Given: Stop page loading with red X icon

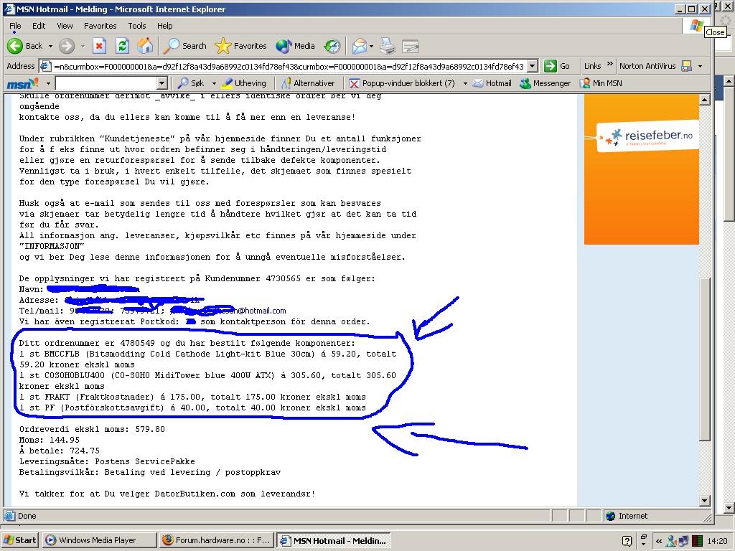Looking at the screenshot, I should [99, 46].
